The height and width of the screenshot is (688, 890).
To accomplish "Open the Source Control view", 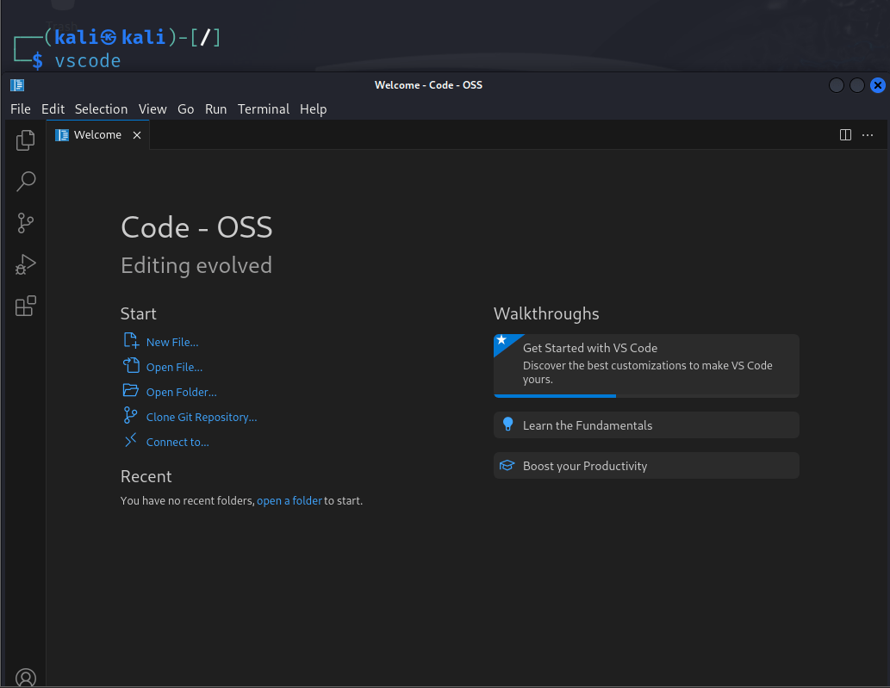I will [26, 223].
